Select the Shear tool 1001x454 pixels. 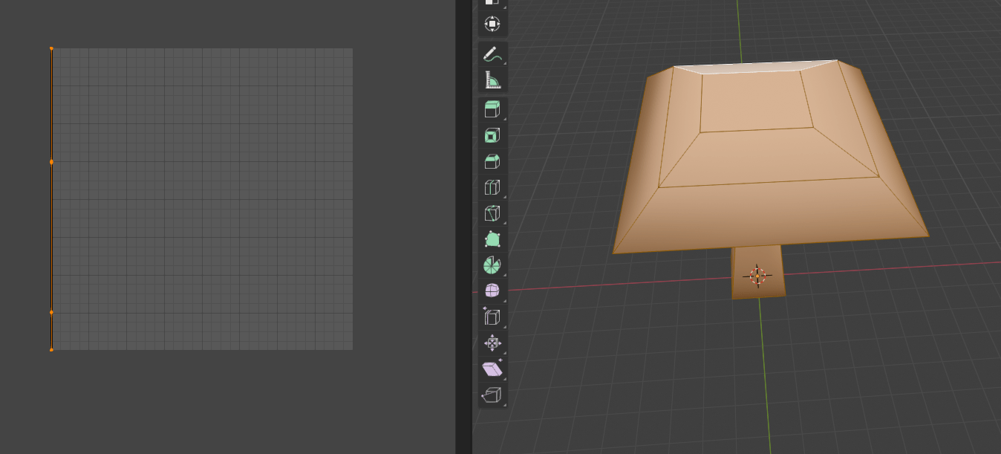[x=492, y=368]
